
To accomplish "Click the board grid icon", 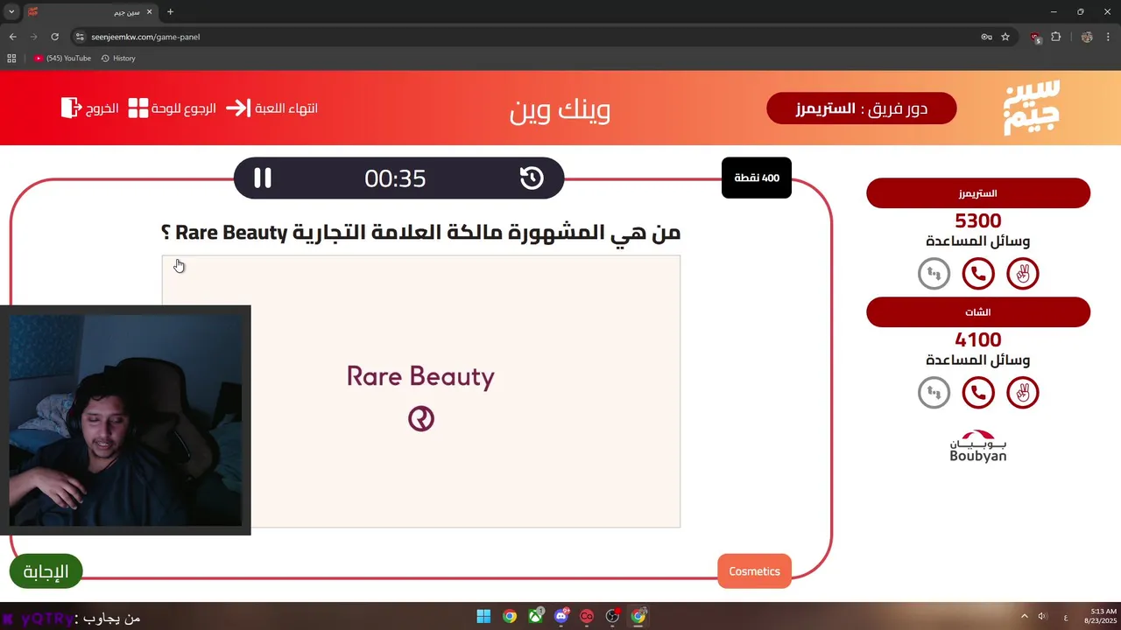I will click(x=138, y=108).
